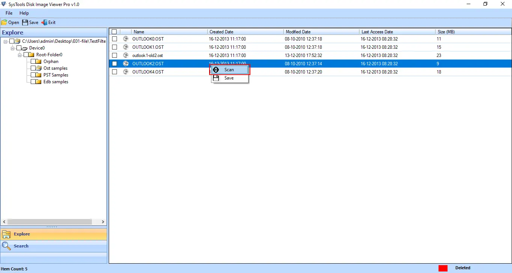Collapse the C:\Users\admin path tree node
The height and width of the screenshot is (273, 512).
point(6,41)
